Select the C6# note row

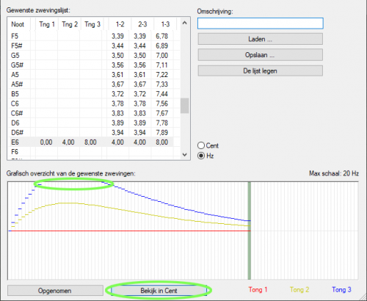pos(94,113)
